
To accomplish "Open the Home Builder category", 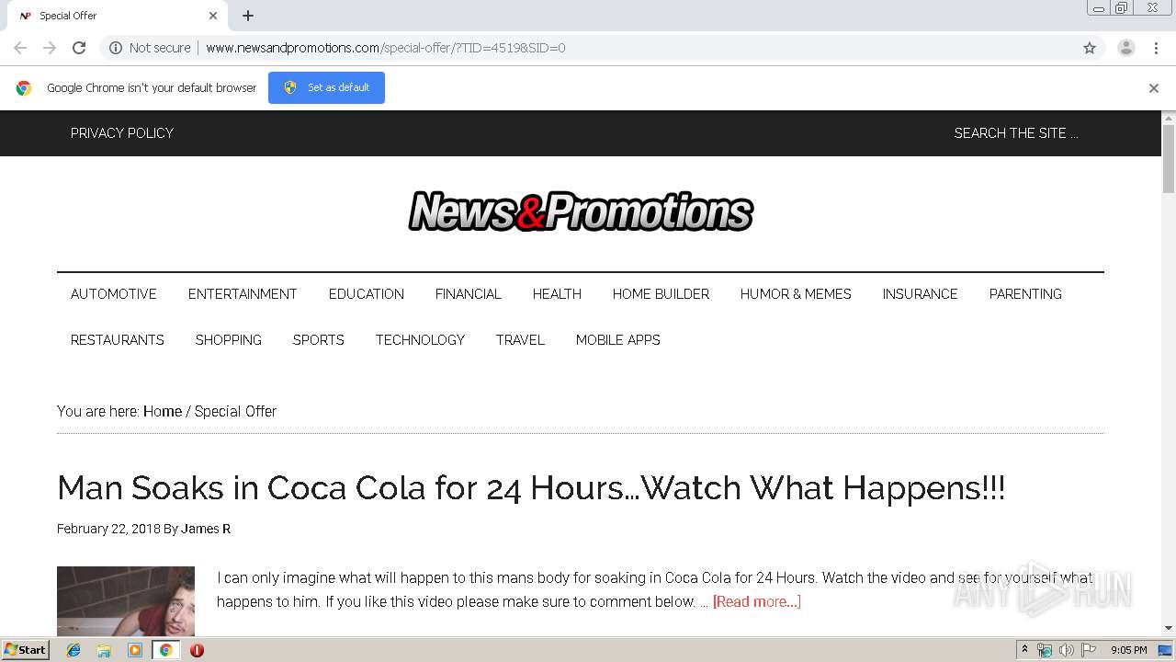I will (661, 294).
